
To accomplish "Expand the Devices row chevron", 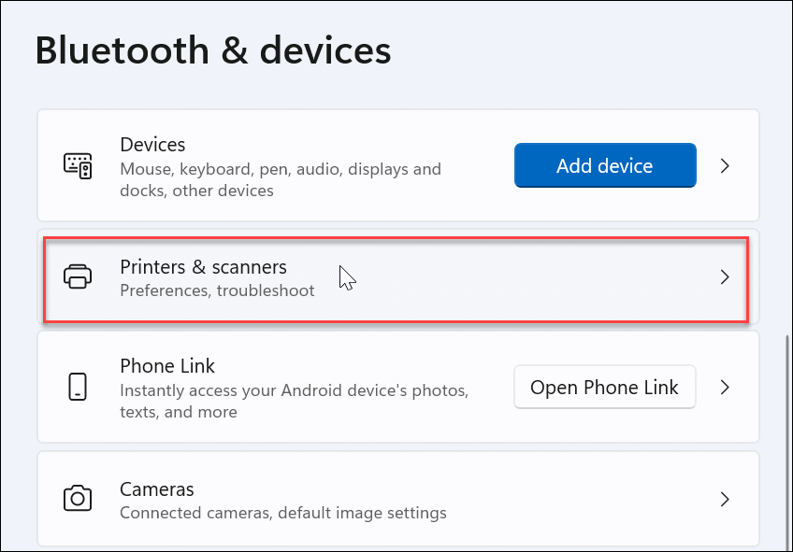I will pyautogui.click(x=725, y=165).
